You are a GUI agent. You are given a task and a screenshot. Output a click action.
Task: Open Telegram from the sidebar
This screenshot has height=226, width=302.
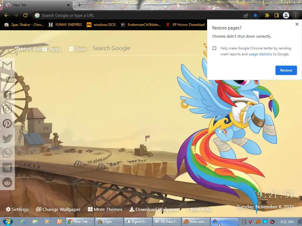7,168
